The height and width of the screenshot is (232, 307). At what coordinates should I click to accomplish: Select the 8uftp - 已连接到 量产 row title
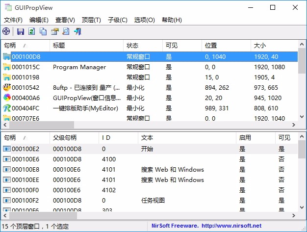(x=86, y=87)
